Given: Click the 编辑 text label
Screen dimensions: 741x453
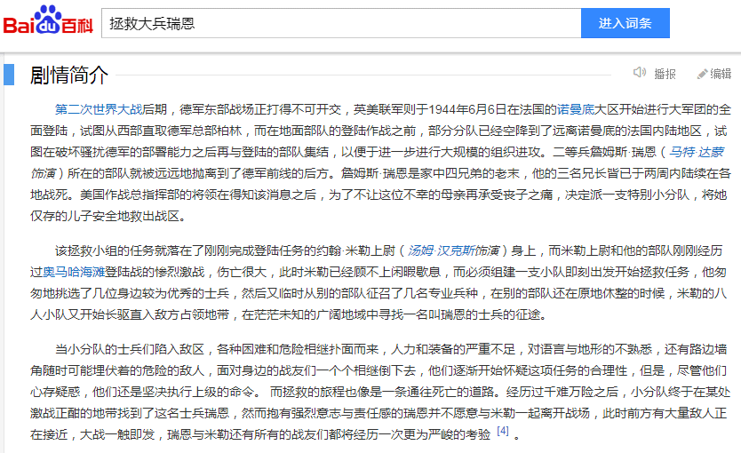Looking at the screenshot, I should tap(721, 74).
